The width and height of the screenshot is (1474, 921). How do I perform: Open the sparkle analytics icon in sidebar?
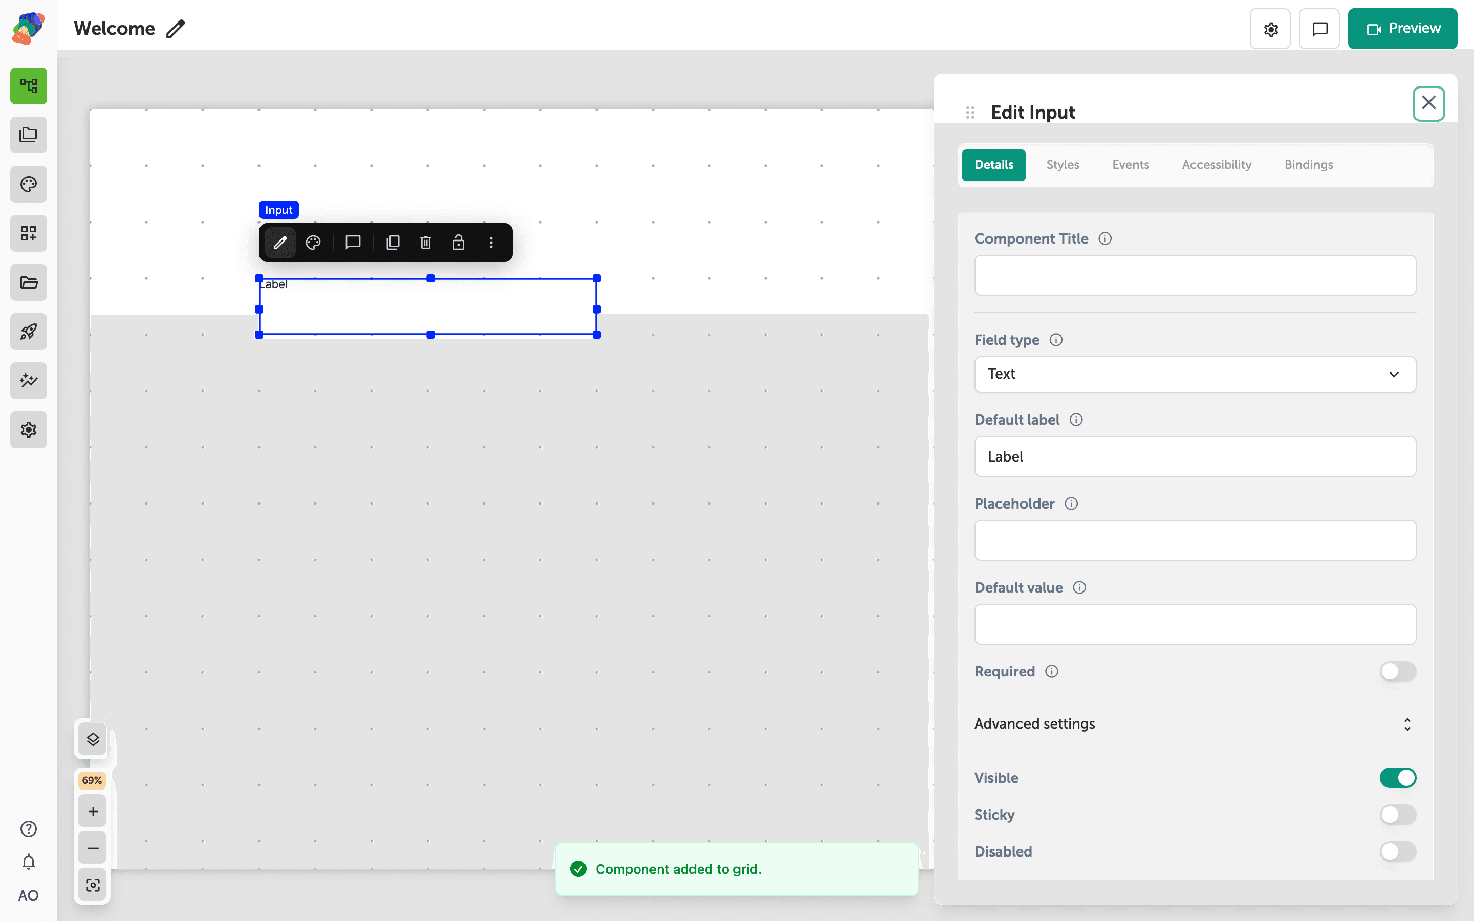point(29,381)
